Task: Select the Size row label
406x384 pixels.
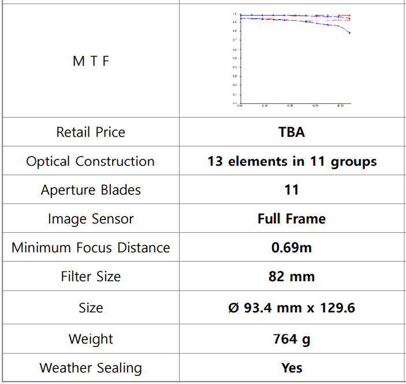Action: tap(91, 308)
